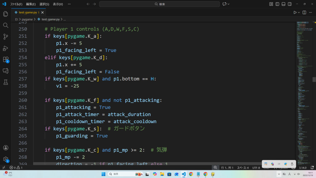Viewport: 316px width, 178px height.
Task: Expand the Copilot chat dropdown arrow
Action: pyautogui.click(x=229, y=4)
